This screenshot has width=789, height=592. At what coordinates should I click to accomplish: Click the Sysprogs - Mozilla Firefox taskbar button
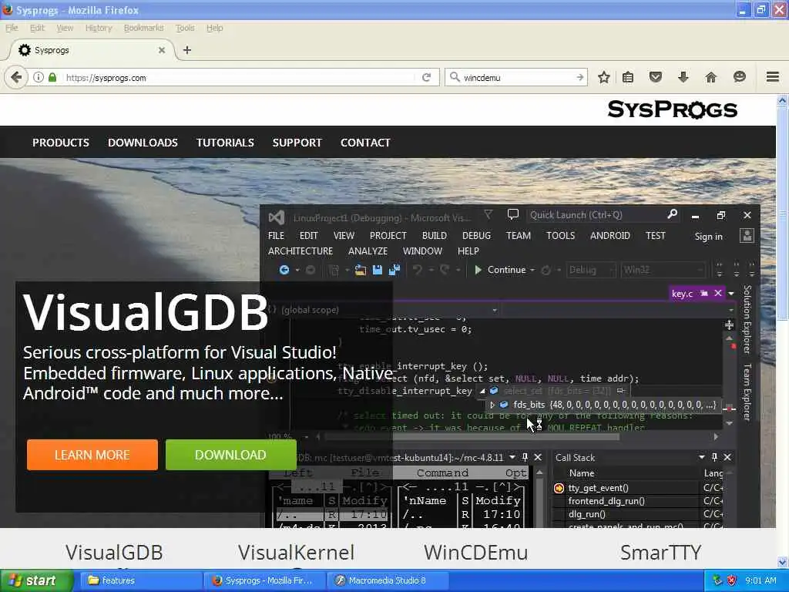[x=265, y=580]
